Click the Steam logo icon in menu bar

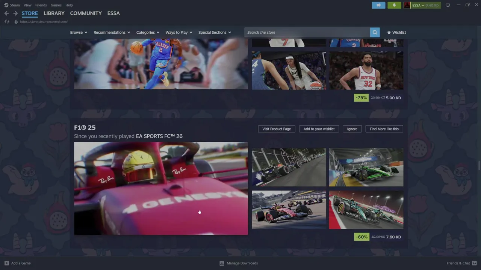coord(6,5)
